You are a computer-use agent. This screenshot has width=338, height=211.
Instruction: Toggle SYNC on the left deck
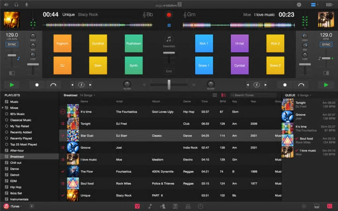coord(12,45)
